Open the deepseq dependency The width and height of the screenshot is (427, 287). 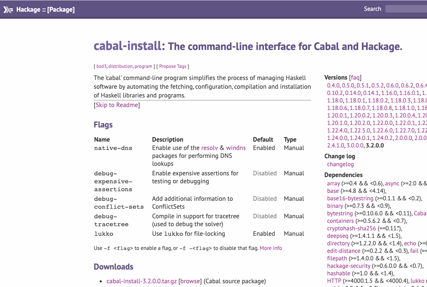[x=338, y=236]
